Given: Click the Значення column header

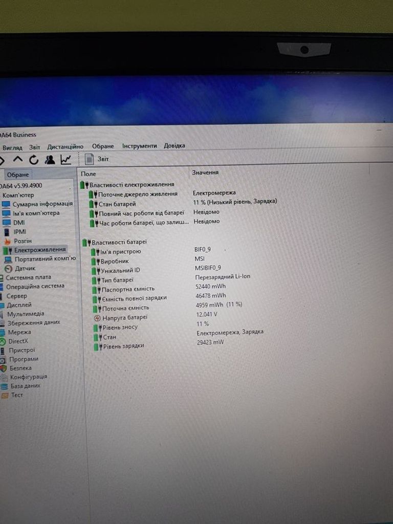Looking at the screenshot, I should tap(205, 172).
